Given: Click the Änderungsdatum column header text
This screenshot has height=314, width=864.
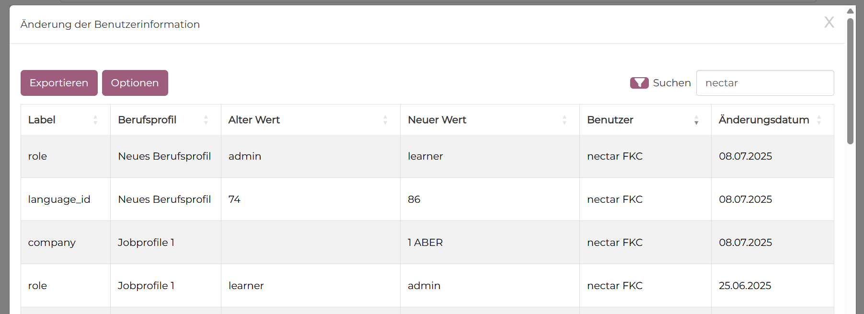Looking at the screenshot, I should (x=763, y=120).
